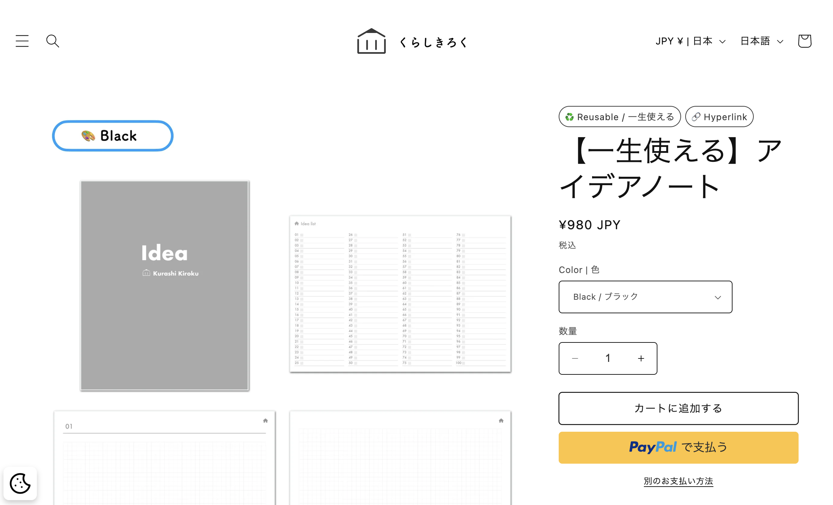This screenshot has width=833, height=505.
Task: Click home icon on page 01 preview
Action: coord(266,421)
